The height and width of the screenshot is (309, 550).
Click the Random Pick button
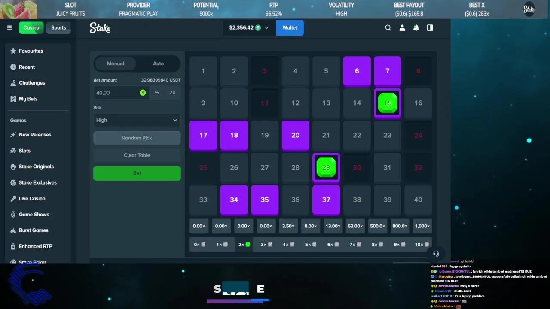(x=137, y=138)
